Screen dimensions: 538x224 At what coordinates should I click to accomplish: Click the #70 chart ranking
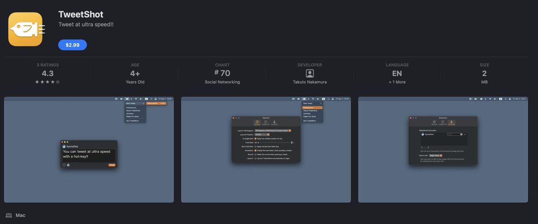(222, 73)
